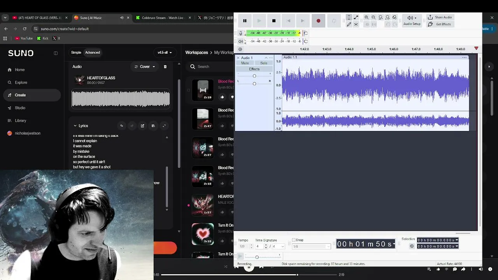Image resolution: width=498 pixels, height=280 pixels.
Task: Zoom out on the Audacity timeline
Action: 373,17
